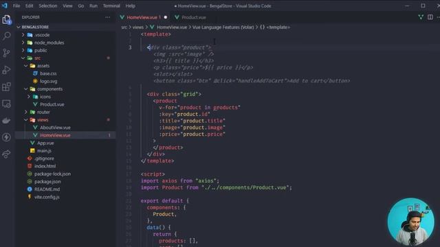Place cursor on 'div class="grid"' line
The height and width of the screenshot is (247, 440).
tap(174, 94)
